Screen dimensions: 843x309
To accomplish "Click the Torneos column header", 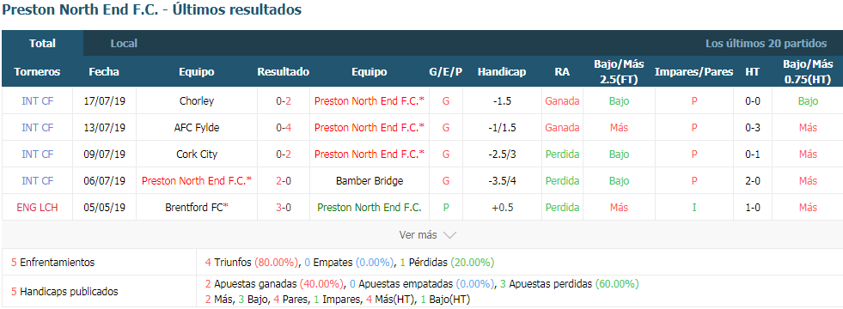I will click(37, 72).
